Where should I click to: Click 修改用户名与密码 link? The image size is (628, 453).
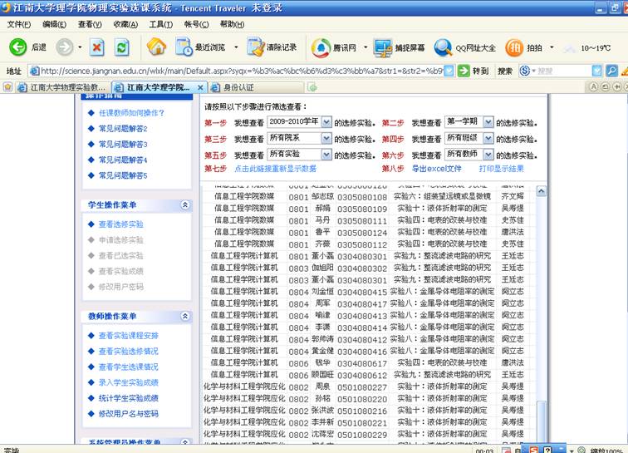click(129, 414)
